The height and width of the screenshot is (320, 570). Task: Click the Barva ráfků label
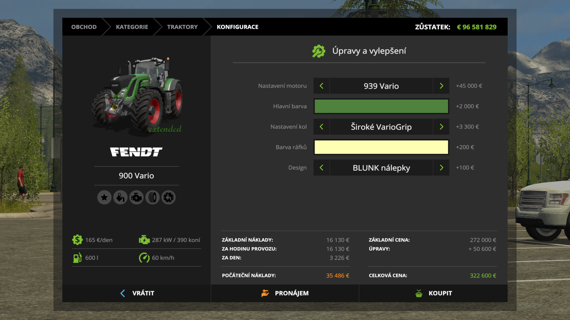(x=291, y=147)
